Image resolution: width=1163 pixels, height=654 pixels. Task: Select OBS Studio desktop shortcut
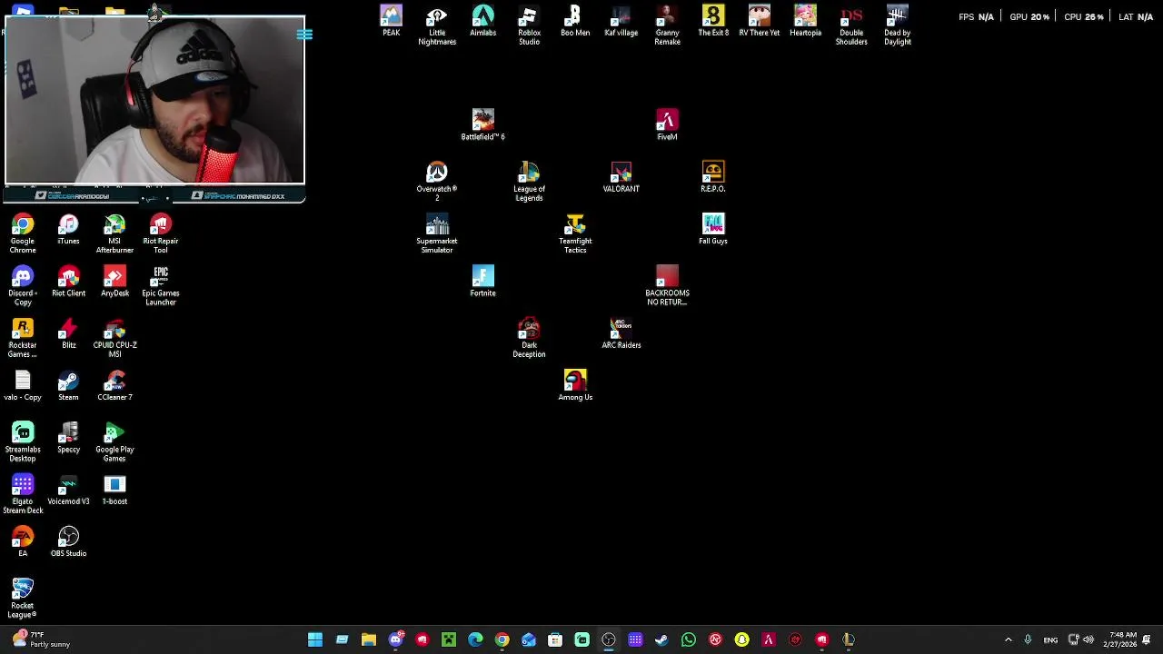[x=68, y=541]
